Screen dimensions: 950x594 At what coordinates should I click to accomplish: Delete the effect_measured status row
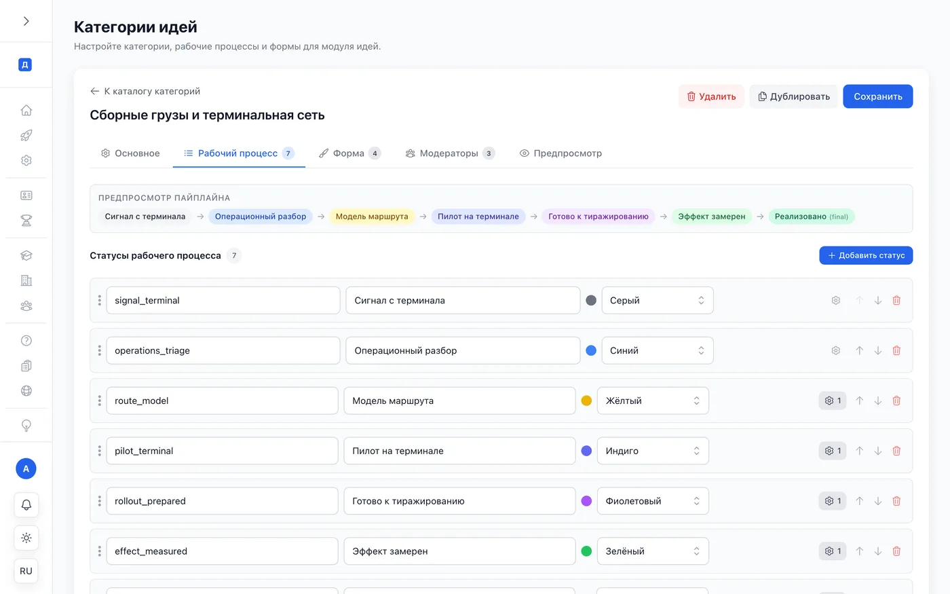coord(896,551)
